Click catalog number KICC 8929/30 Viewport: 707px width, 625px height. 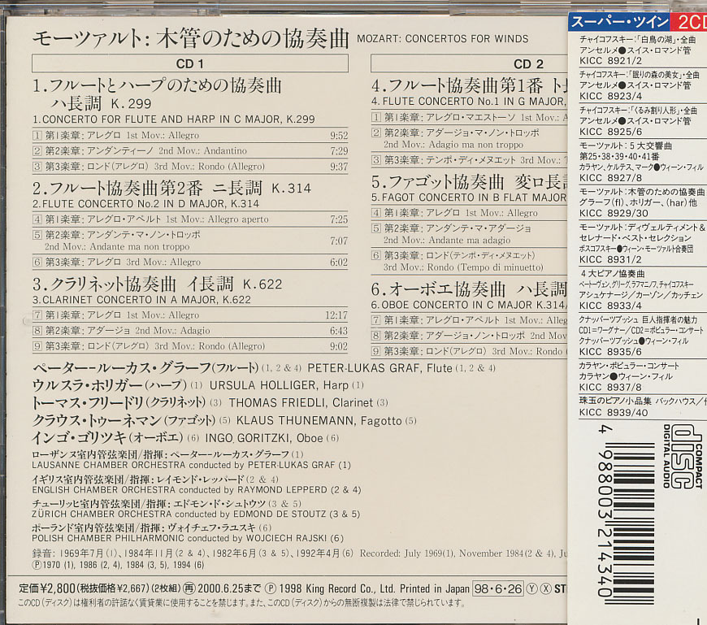(614, 213)
